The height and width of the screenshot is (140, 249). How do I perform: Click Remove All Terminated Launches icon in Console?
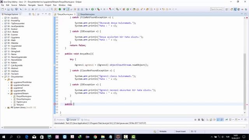coord(202,120)
